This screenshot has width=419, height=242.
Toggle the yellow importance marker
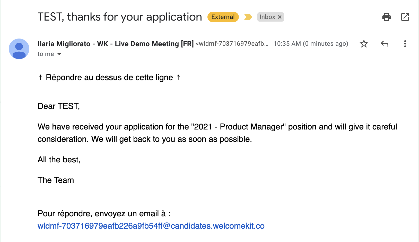[248, 17]
